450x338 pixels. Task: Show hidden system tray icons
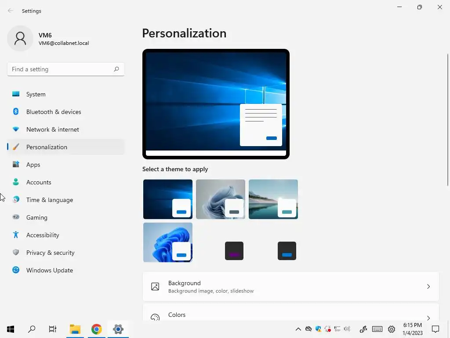coord(298,329)
